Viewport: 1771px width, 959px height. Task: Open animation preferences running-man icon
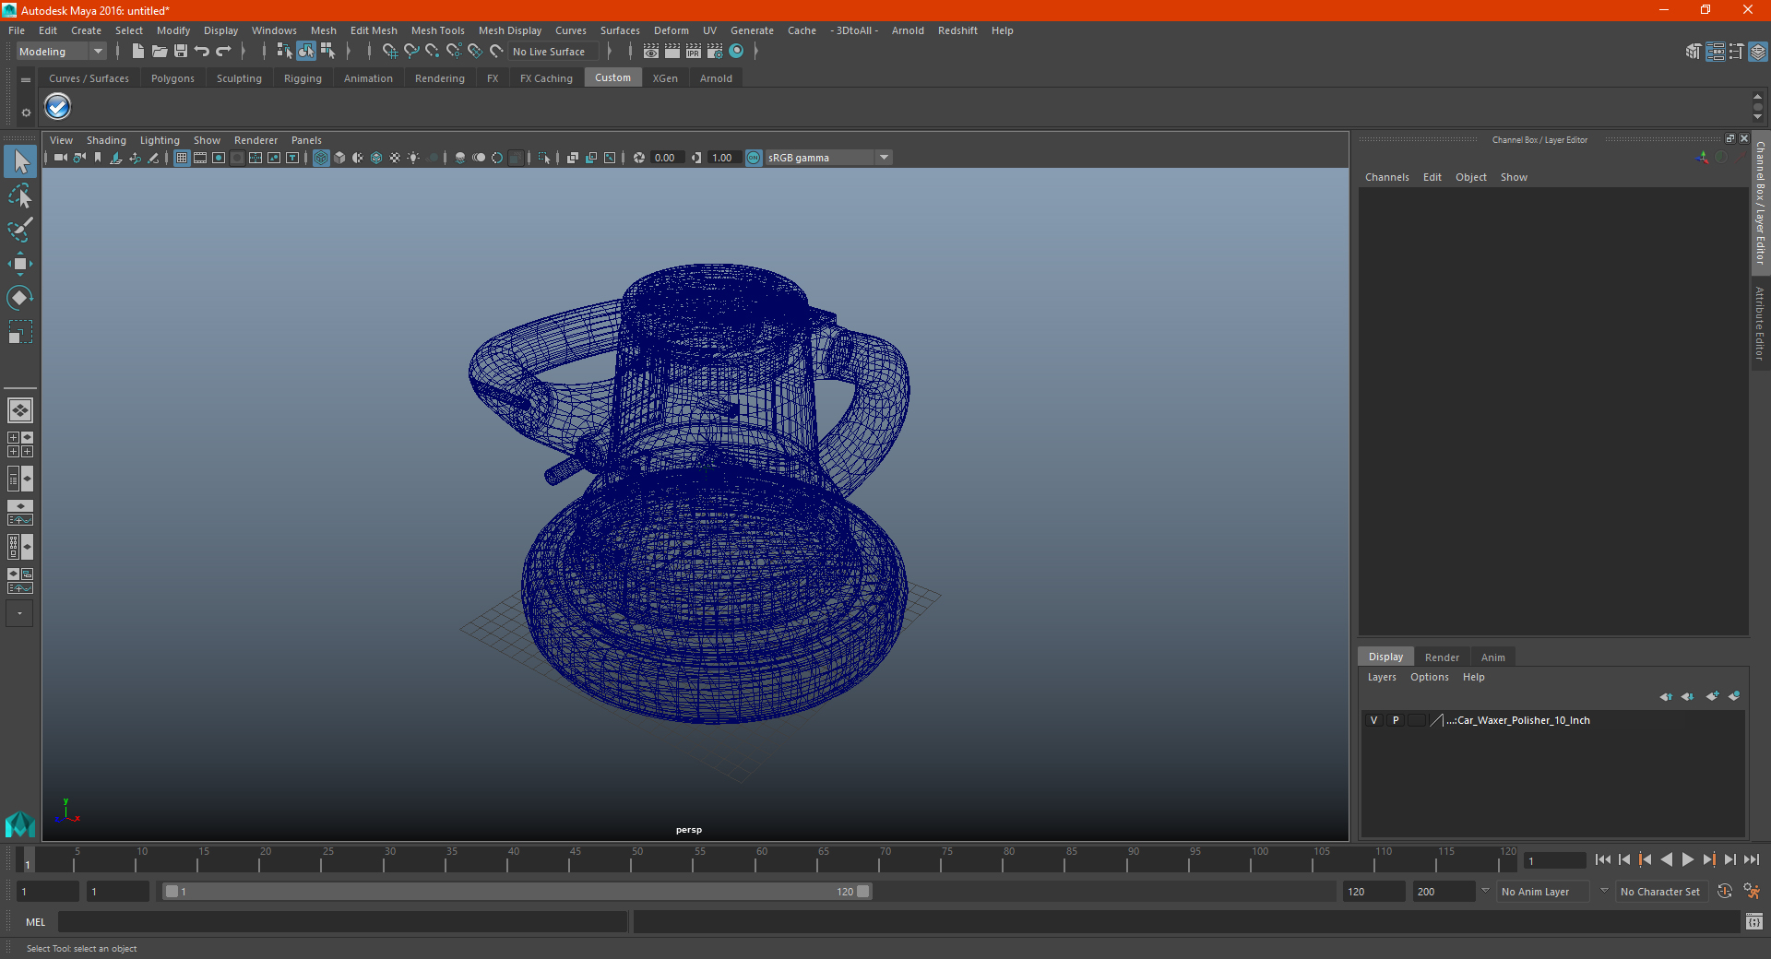[1752, 892]
